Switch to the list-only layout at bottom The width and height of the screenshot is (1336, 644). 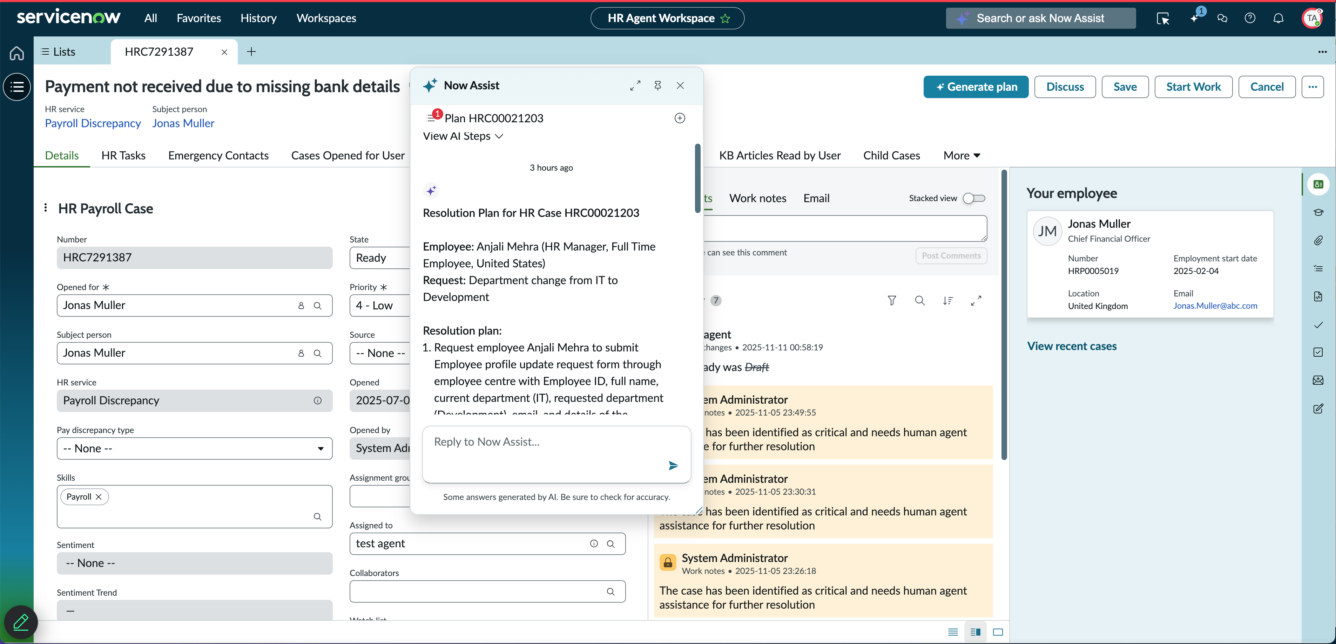(953, 632)
